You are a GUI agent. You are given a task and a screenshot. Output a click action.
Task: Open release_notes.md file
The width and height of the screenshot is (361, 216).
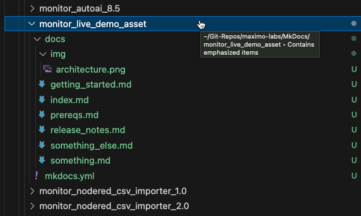[x=88, y=130]
